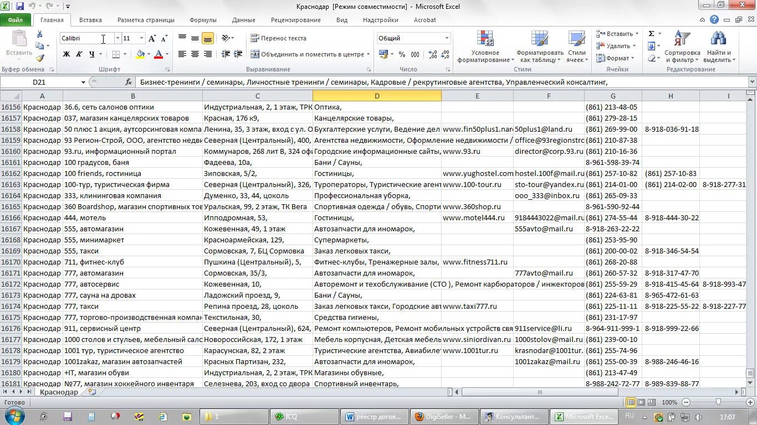Open the Общий number format dropdown
The width and height of the screenshot is (757, 425).
point(447,38)
